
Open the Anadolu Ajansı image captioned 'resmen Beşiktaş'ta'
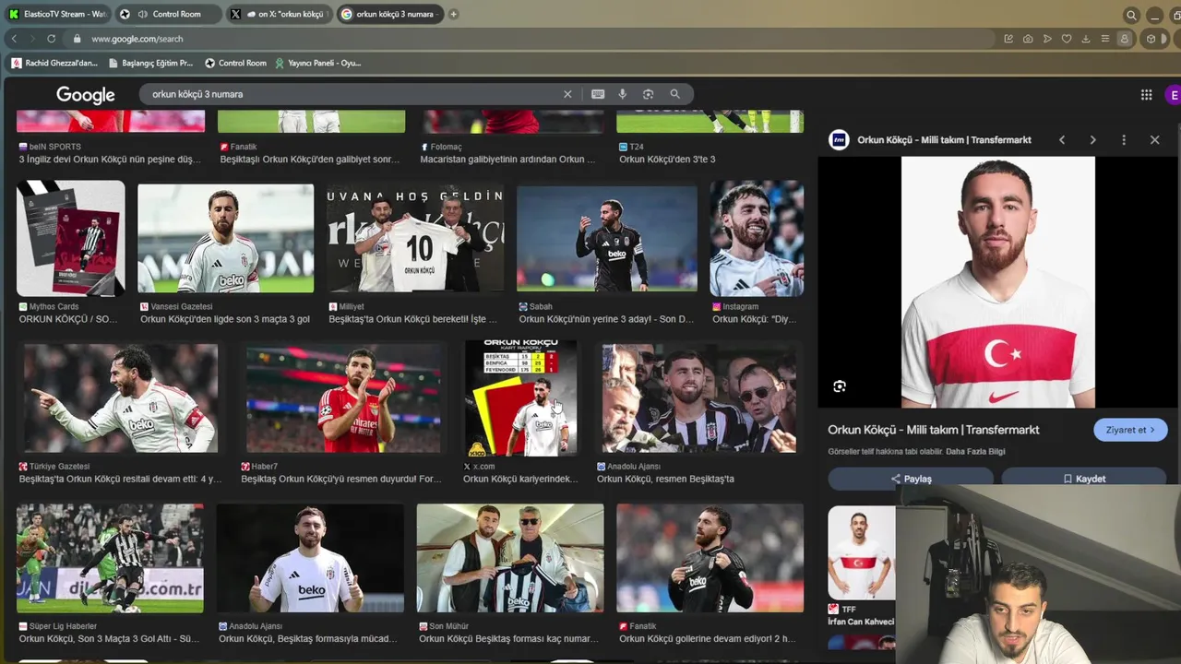698,400
